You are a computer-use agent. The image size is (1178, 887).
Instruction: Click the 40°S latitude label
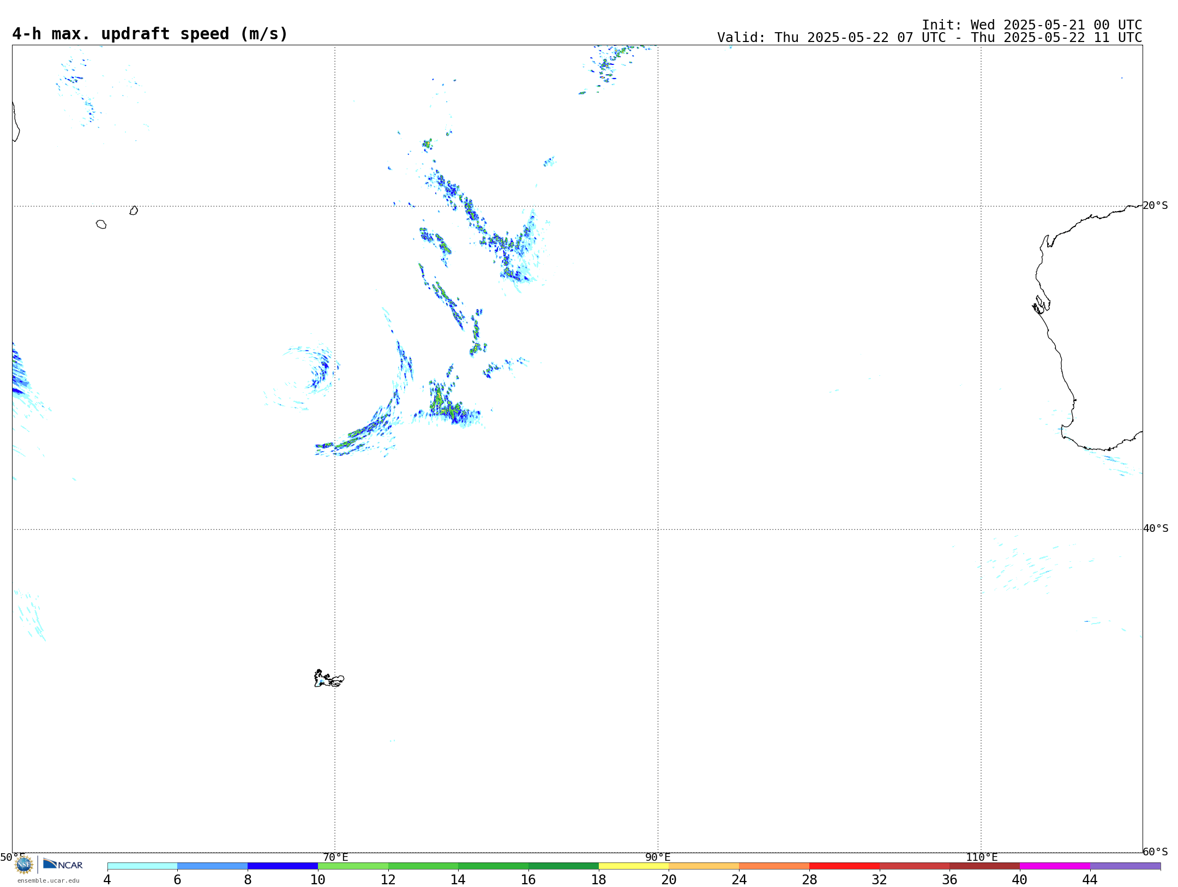pos(1156,529)
